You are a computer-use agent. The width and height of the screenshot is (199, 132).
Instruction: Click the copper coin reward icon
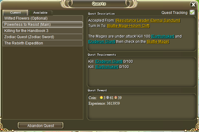(x=116, y=98)
